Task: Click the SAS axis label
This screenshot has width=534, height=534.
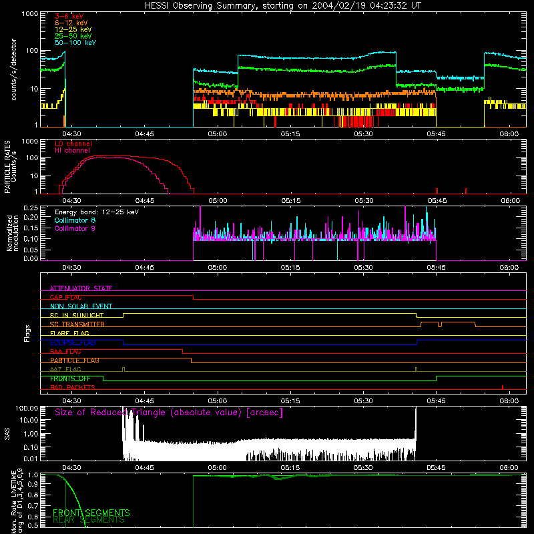Action: (x=7, y=434)
